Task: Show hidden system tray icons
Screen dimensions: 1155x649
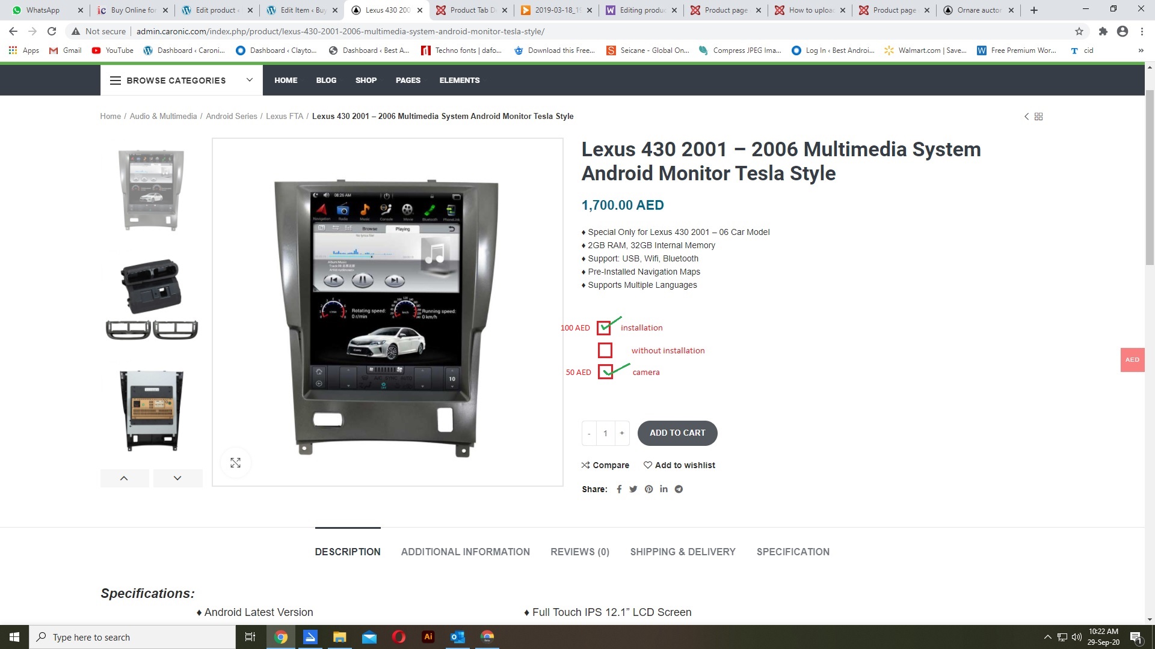Action: [1047, 637]
